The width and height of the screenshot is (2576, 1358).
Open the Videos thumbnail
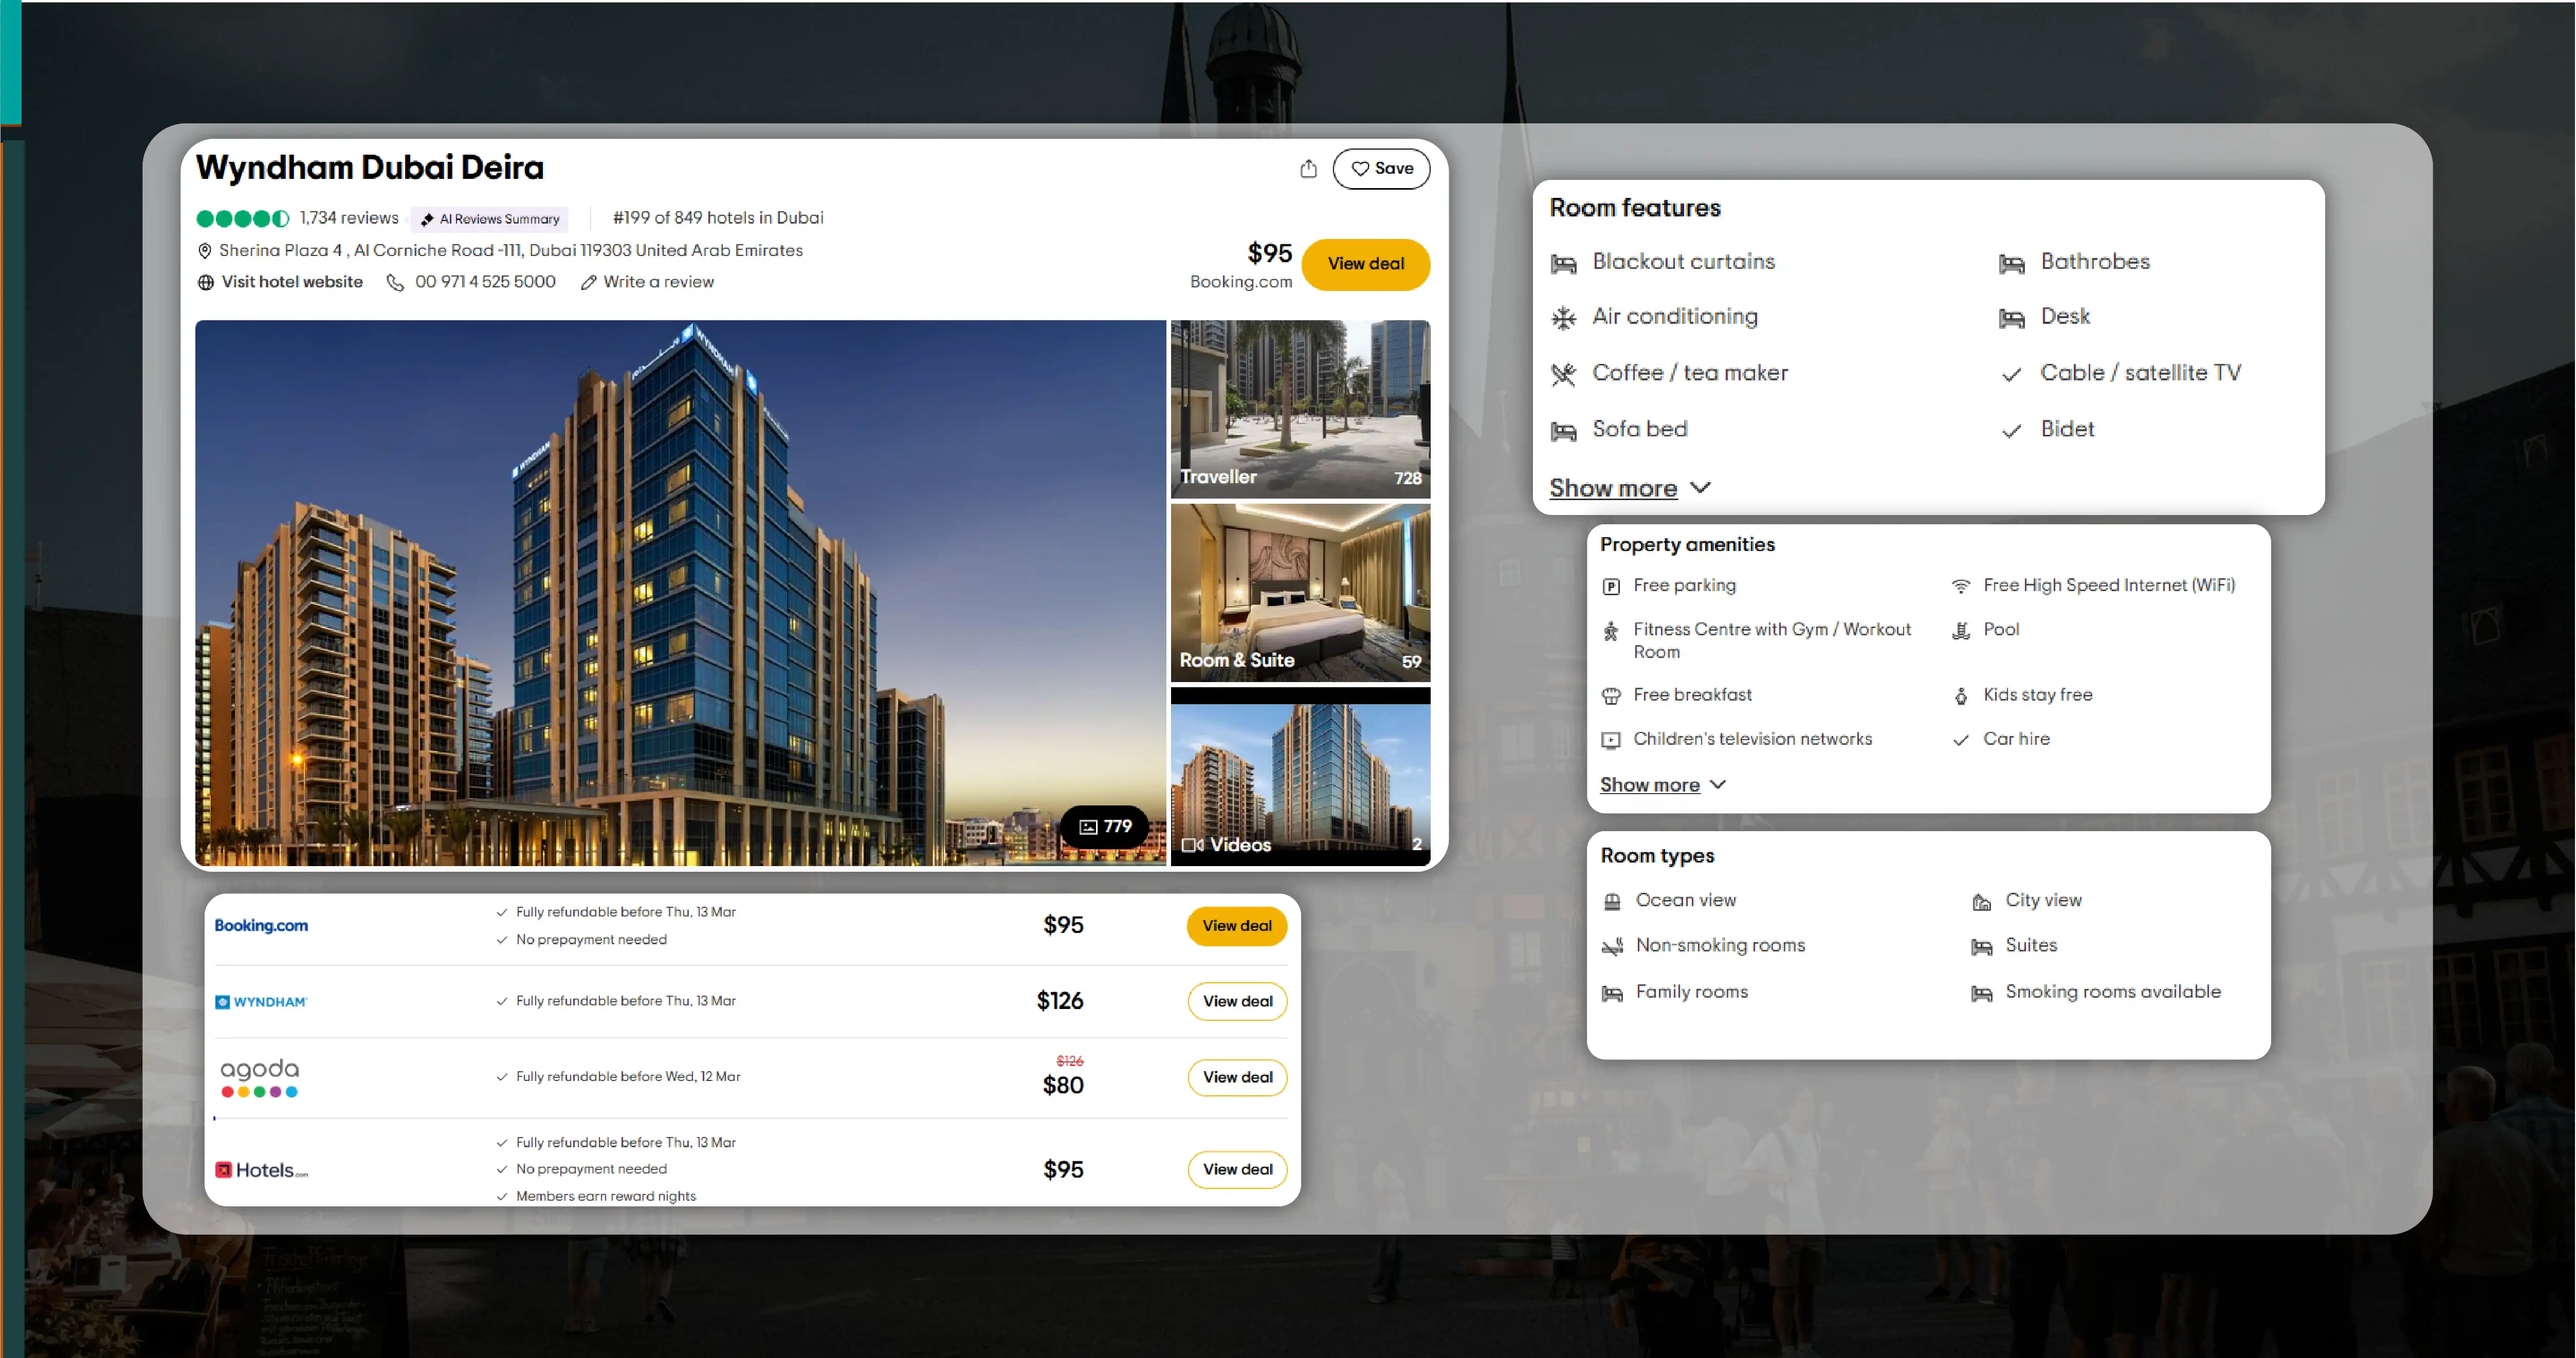tap(1300, 777)
